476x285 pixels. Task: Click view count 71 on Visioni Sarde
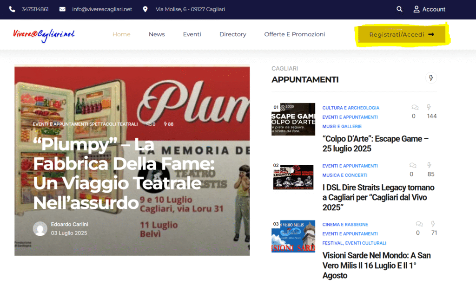[434, 233]
